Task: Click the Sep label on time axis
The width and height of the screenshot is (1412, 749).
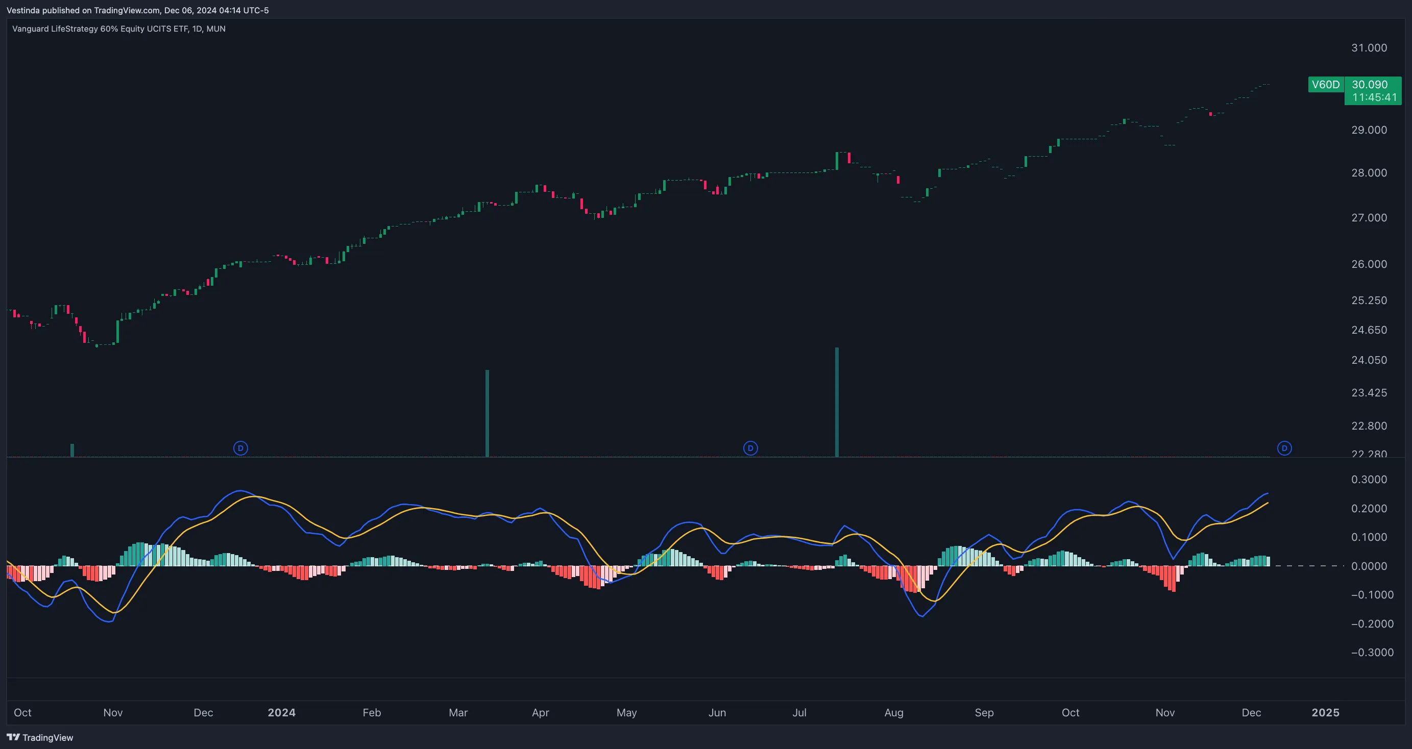Action: click(x=984, y=712)
